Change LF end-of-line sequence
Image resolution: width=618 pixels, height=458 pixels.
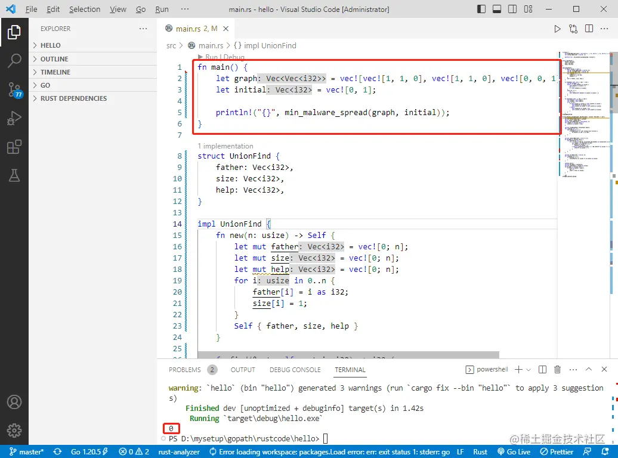(x=460, y=451)
